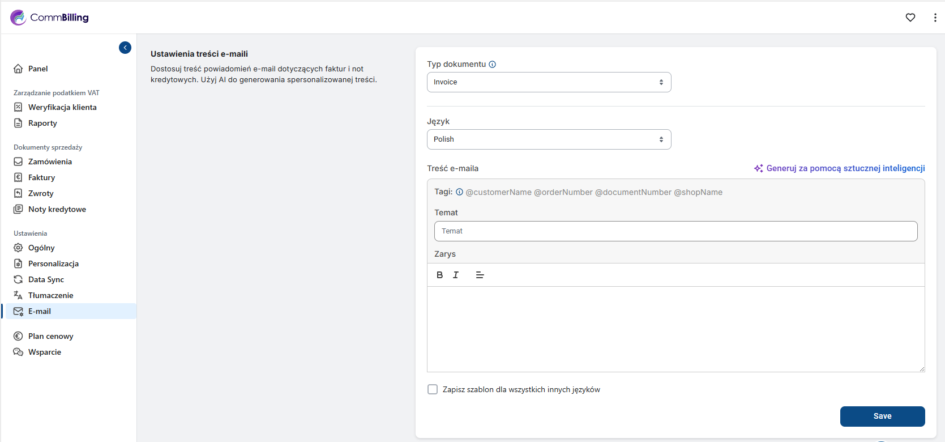Viewport: 945px width, 442px height.
Task: Open the Język Polish dropdown
Action: (549, 139)
